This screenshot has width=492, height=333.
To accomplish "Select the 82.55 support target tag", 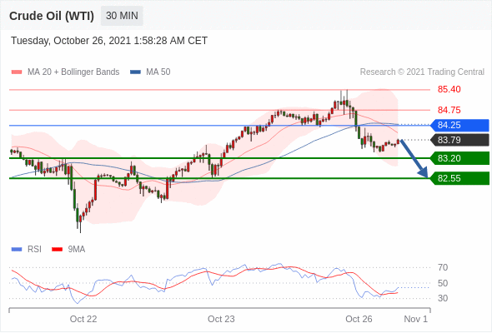I will tap(460, 178).
